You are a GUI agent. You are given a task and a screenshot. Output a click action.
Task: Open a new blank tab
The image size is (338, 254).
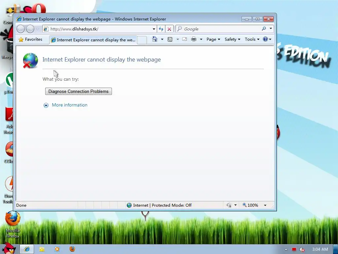click(x=142, y=40)
